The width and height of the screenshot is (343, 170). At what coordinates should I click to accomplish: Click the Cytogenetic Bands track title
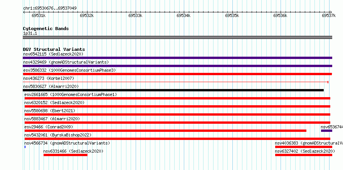[x=46, y=29]
